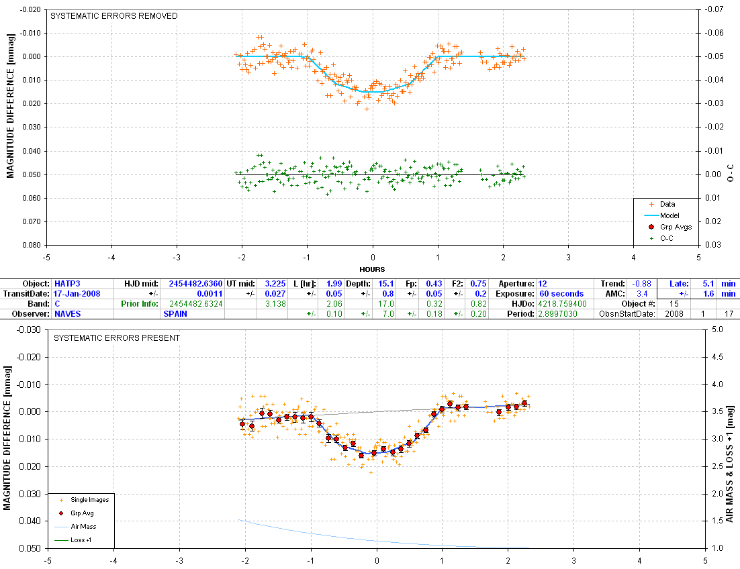The width and height of the screenshot is (740, 569).
Task: Select the Model legend entry
Action: tap(669, 215)
